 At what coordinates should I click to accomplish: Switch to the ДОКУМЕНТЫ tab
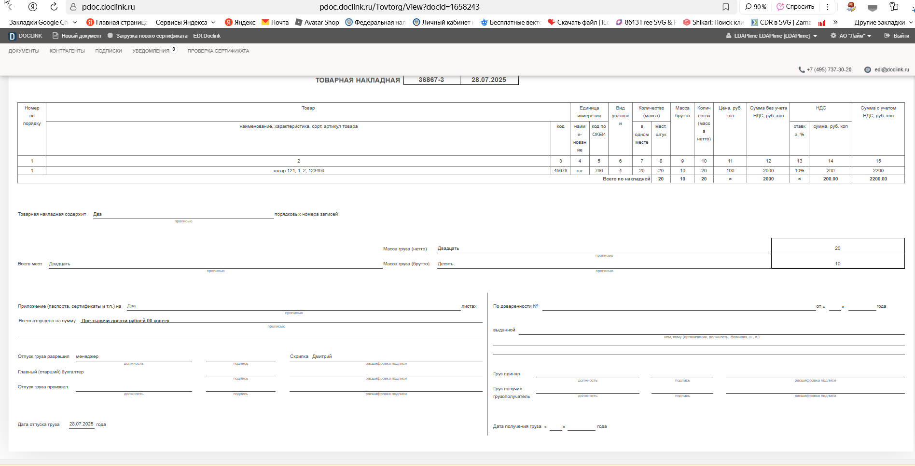click(x=24, y=51)
